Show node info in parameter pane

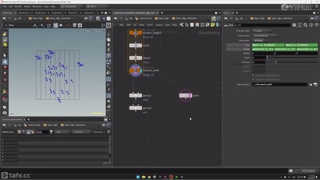click(311, 25)
